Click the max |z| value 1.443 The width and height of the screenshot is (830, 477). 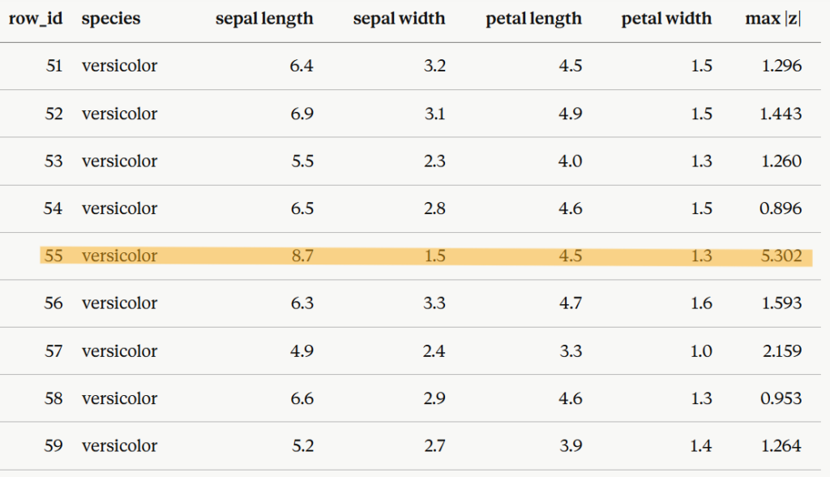pyautogui.click(x=781, y=114)
